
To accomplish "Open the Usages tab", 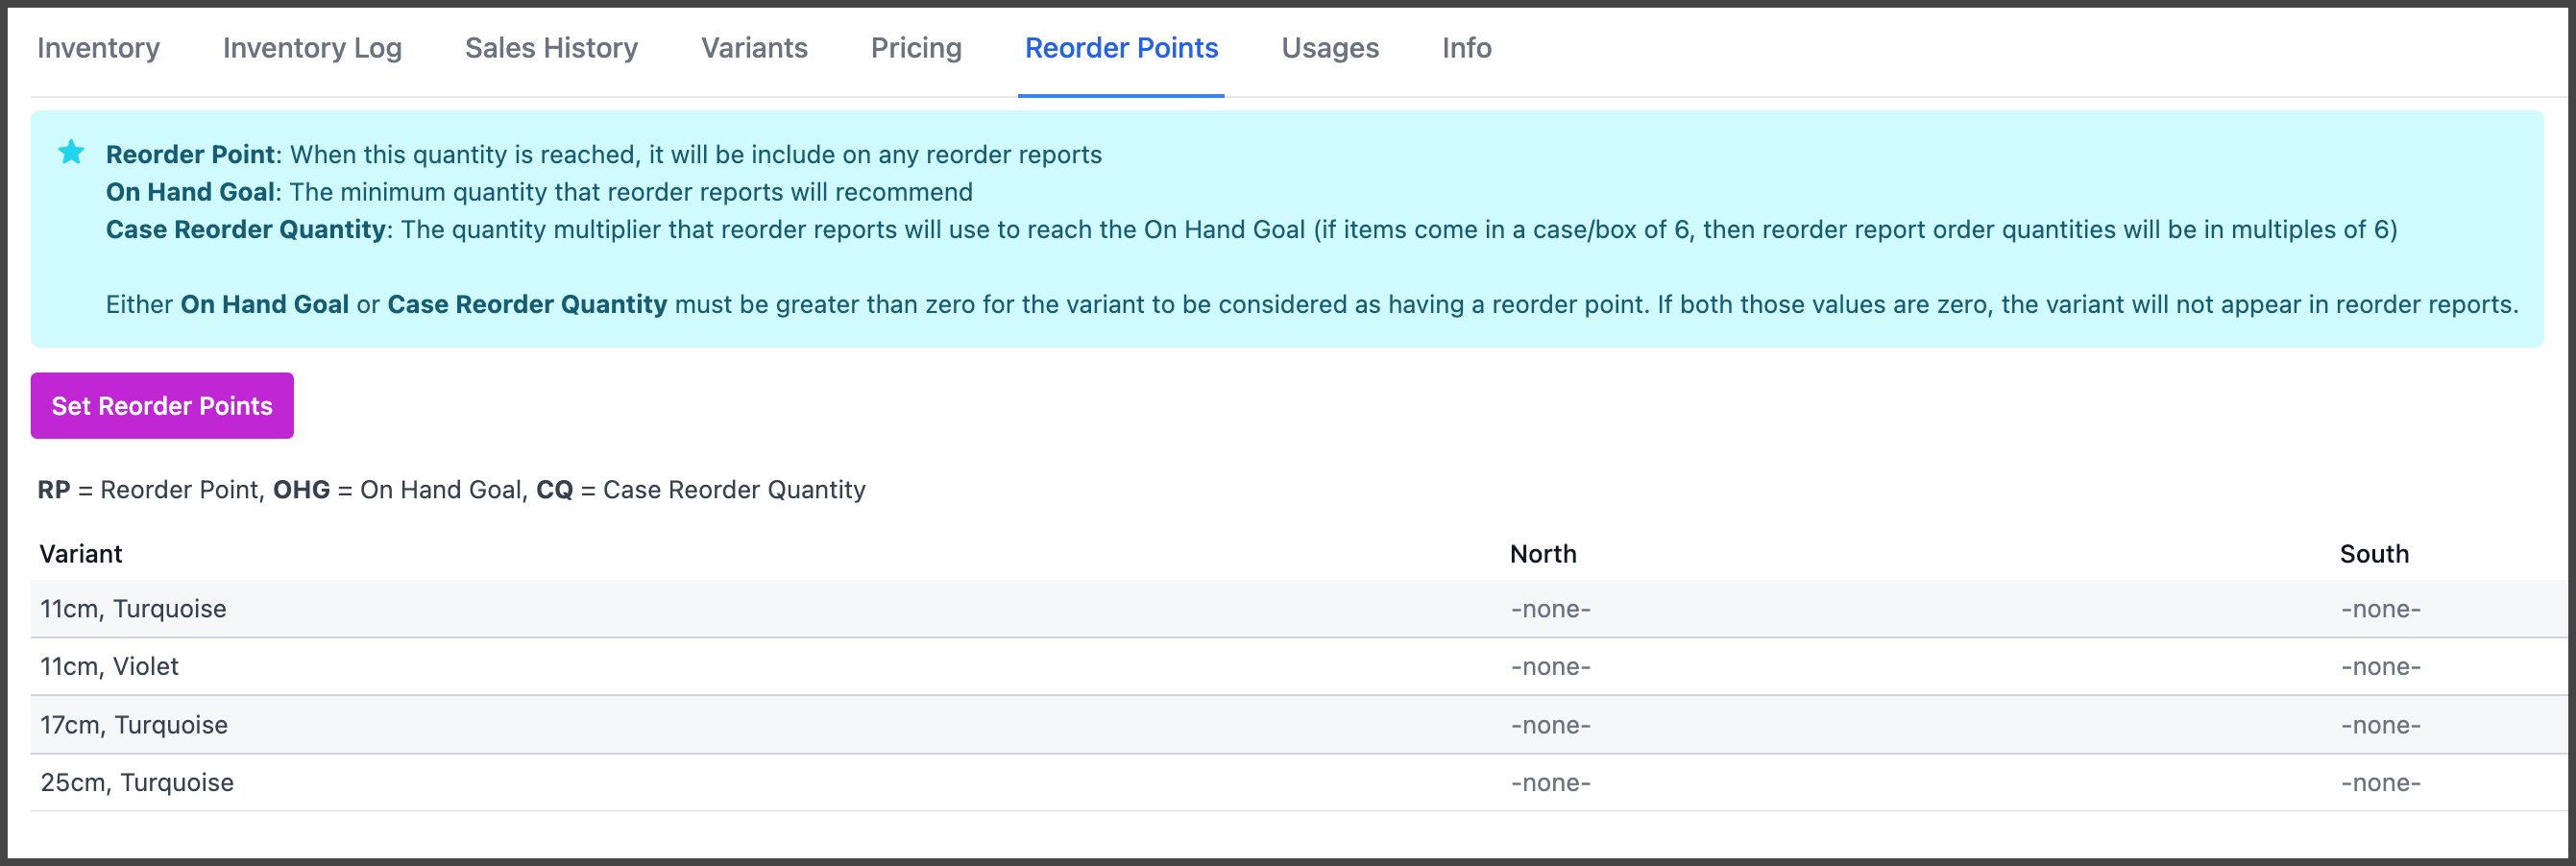I will (1330, 48).
